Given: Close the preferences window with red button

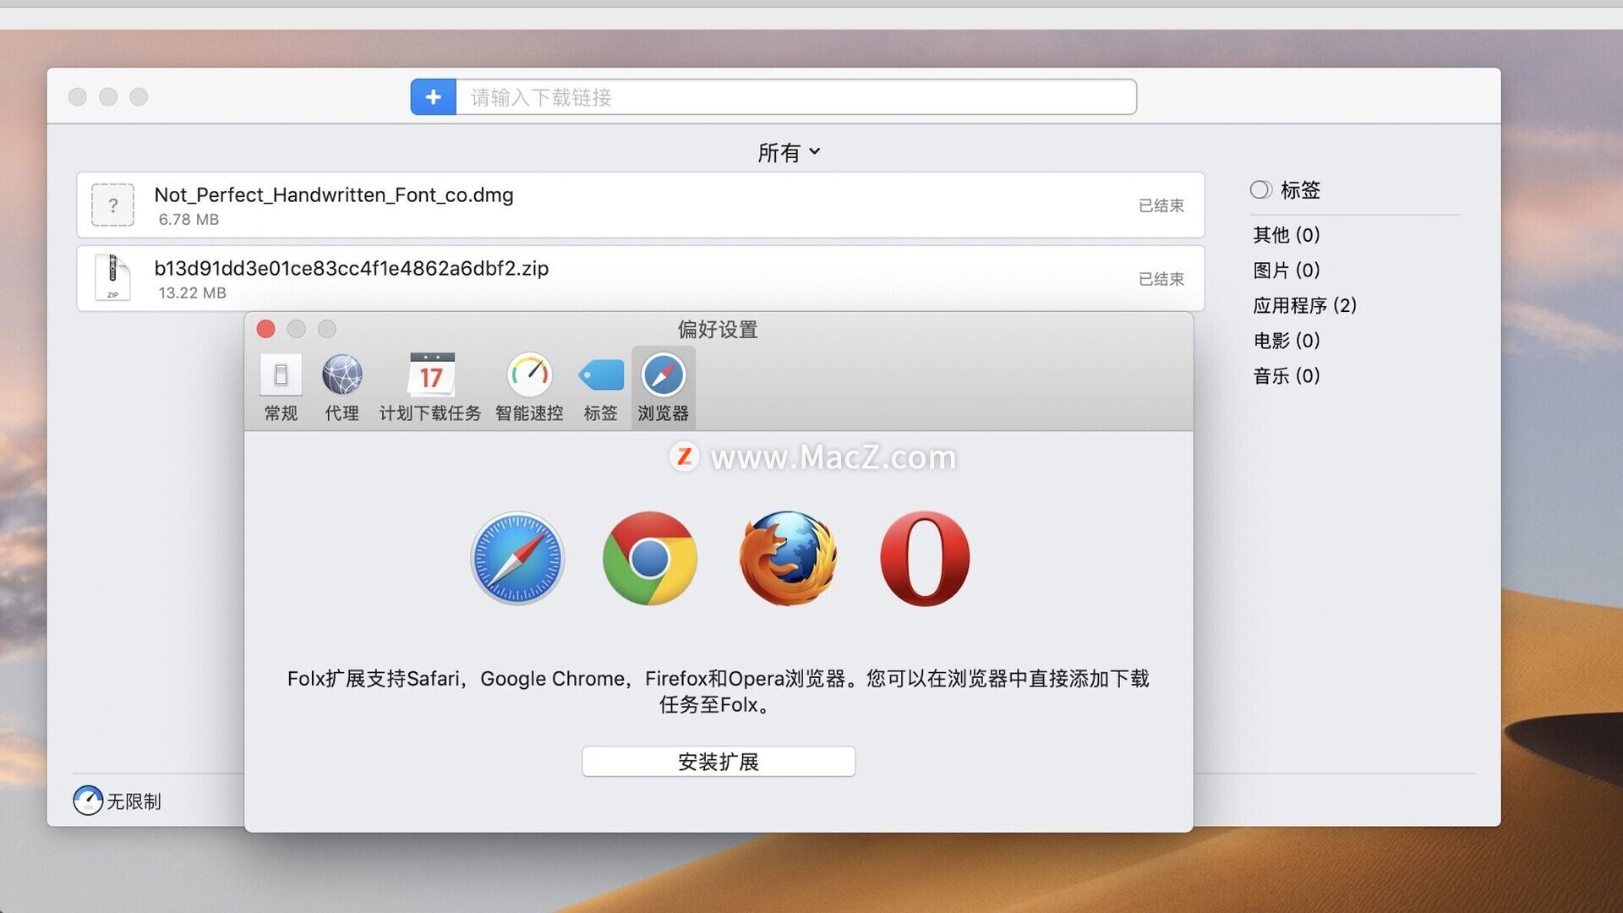Looking at the screenshot, I should pyautogui.click(x=265, y=329).
